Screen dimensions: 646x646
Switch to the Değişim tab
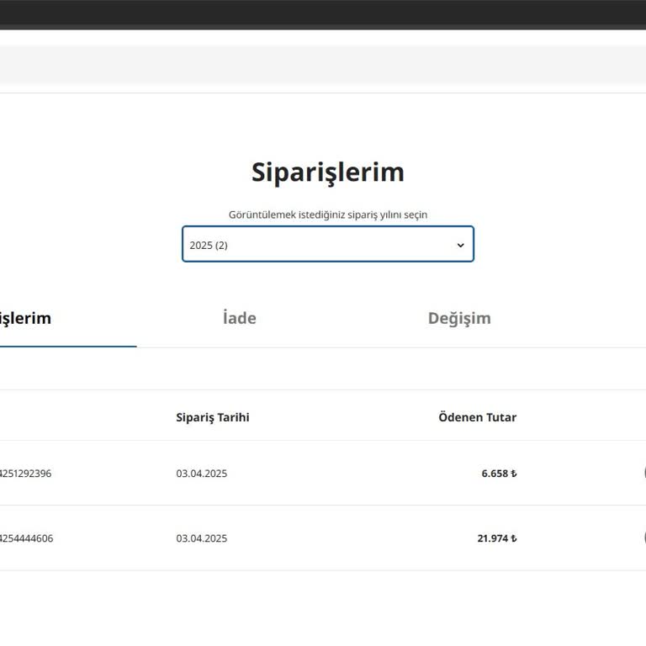coord(459,318)
